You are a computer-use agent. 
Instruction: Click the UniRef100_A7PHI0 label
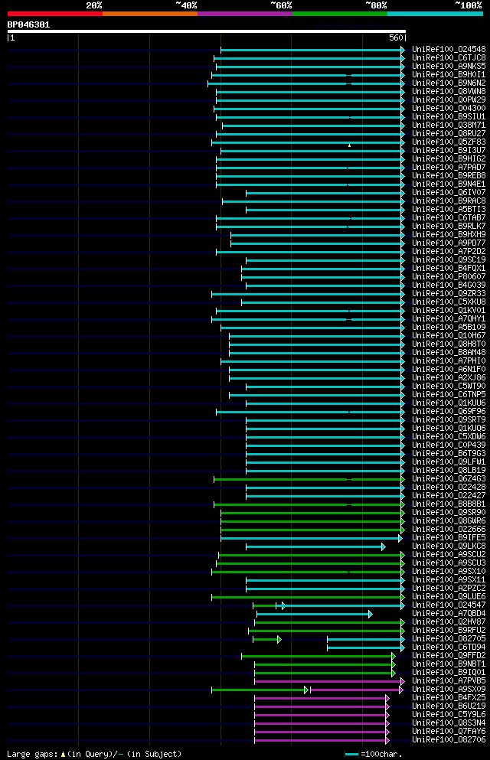449,361
